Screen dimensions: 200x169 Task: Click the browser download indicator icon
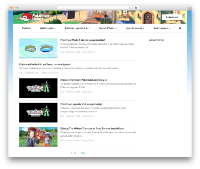coord(136,8)
